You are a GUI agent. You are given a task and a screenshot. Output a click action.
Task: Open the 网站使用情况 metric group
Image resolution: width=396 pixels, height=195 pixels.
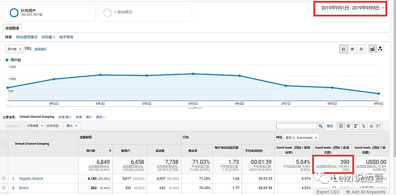pos(27,37)
